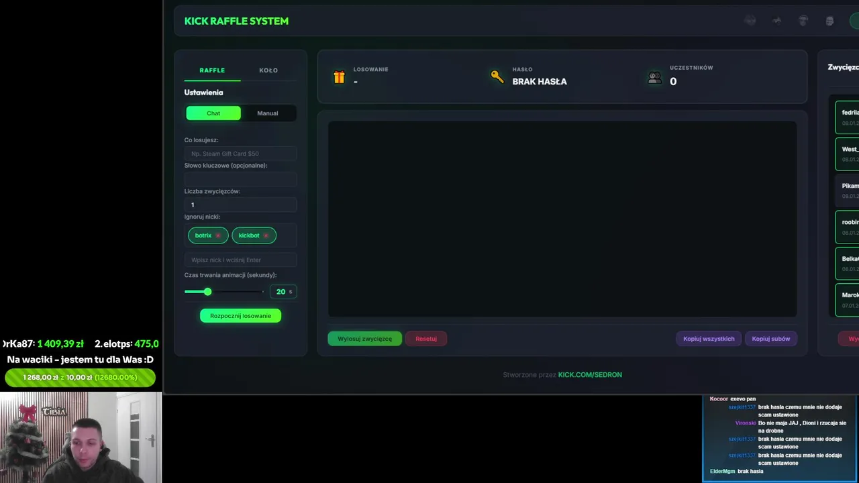
Task: Click the gift icon beside LOSOWANIE
Action: coord(339,77)
